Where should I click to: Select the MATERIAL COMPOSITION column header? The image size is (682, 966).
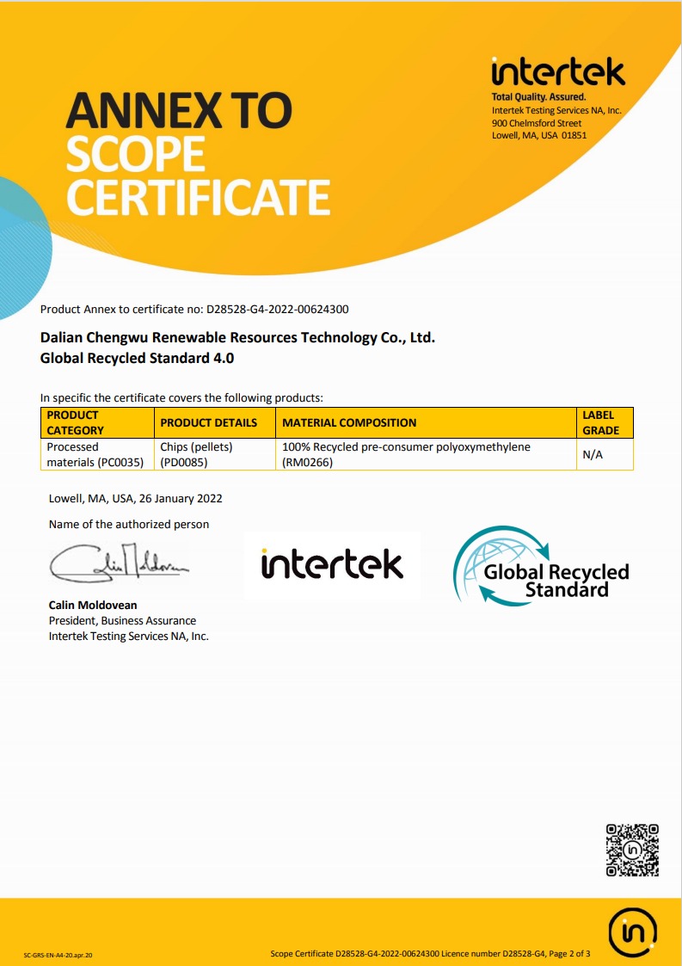click(426, 422)
